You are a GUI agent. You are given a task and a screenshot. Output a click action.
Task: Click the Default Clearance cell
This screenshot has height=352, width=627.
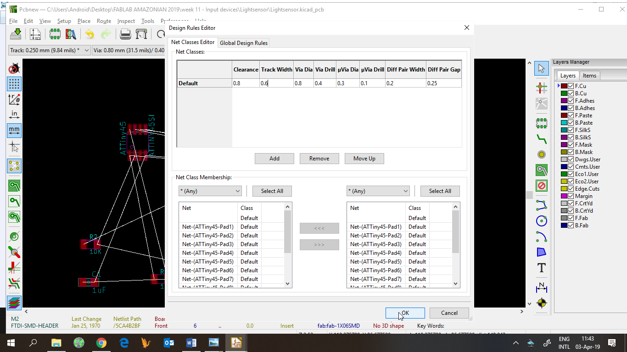(246, 83)
